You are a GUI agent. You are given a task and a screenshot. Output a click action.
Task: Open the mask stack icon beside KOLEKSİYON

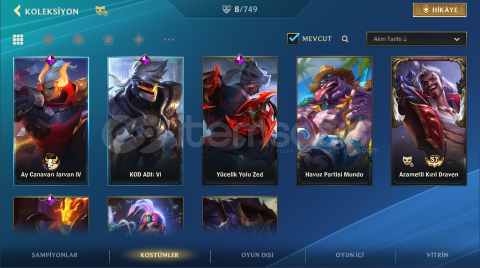pyautogui.click(x=101, y=11)
